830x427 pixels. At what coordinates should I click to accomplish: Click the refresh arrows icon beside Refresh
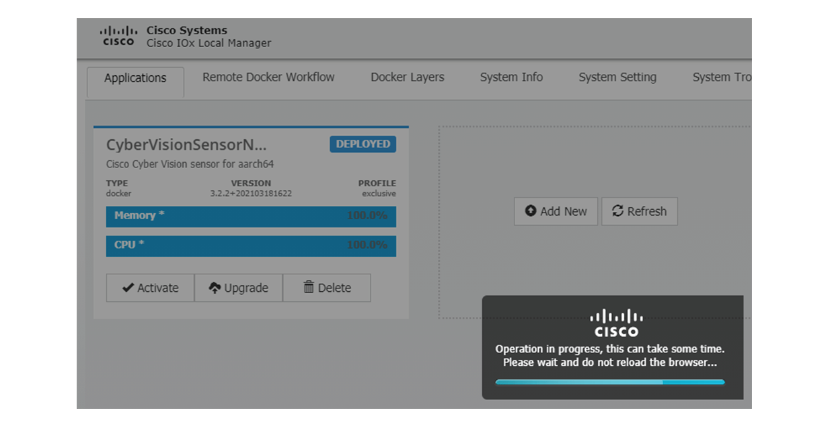pyautogui.click(x=619, y=211)
